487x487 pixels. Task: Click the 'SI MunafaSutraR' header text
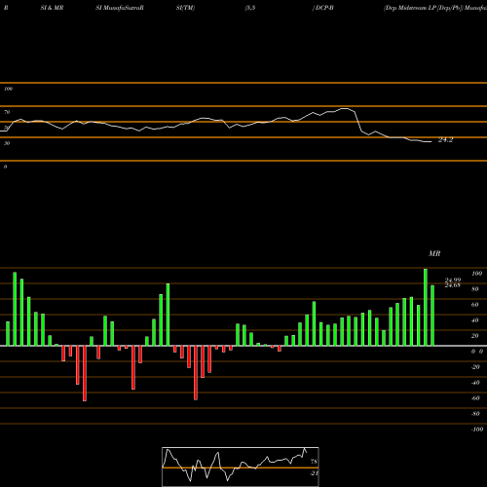(120, 8)
